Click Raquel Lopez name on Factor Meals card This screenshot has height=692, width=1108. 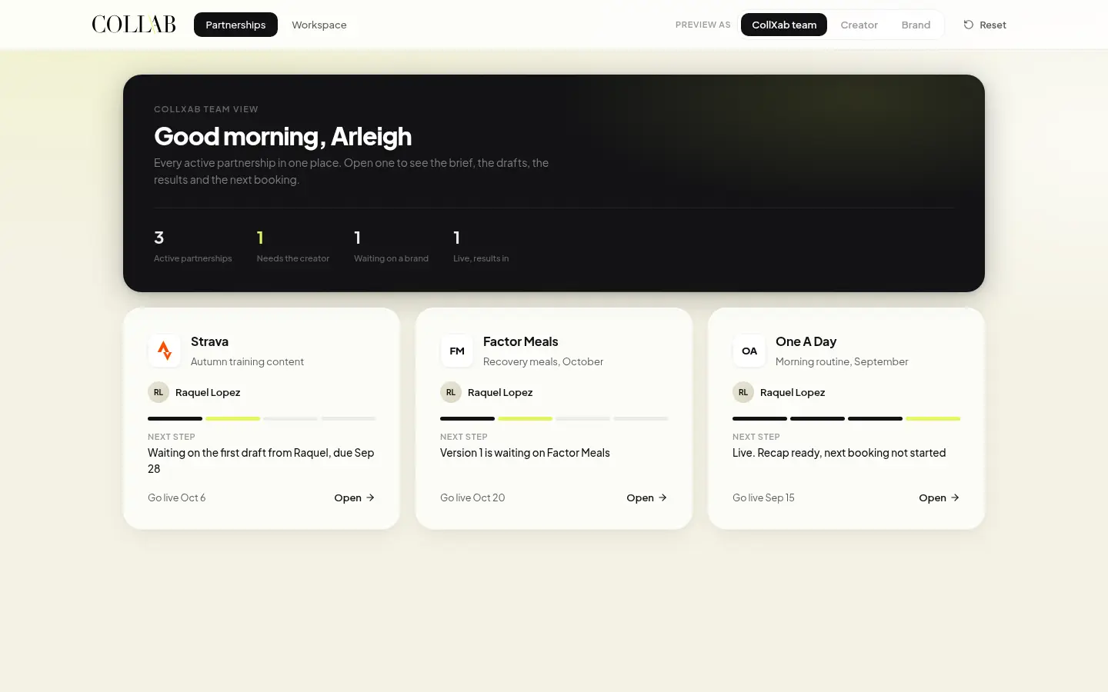click(x=500, y=392)
